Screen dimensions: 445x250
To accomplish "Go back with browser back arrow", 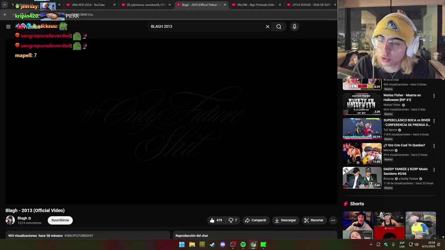I will tap(5, 15).
